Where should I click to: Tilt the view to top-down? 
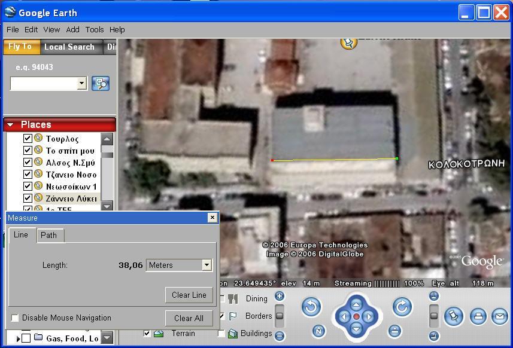tap(434, 296)
